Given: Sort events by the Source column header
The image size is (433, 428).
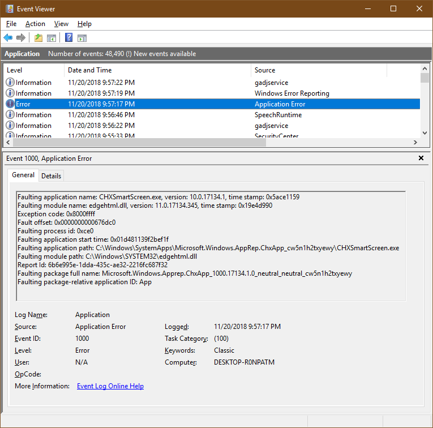Looking at the screenshot, I should pyautogui.click(x=319, y=70).
